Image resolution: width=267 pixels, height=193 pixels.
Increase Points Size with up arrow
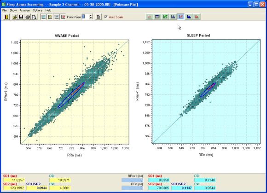pyautogui.click(x=91, y=16)
